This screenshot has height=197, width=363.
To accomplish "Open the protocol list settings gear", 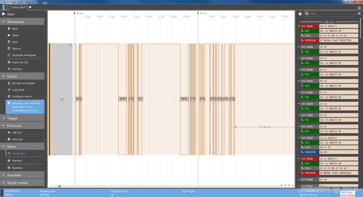I will (x=300, y=14).
